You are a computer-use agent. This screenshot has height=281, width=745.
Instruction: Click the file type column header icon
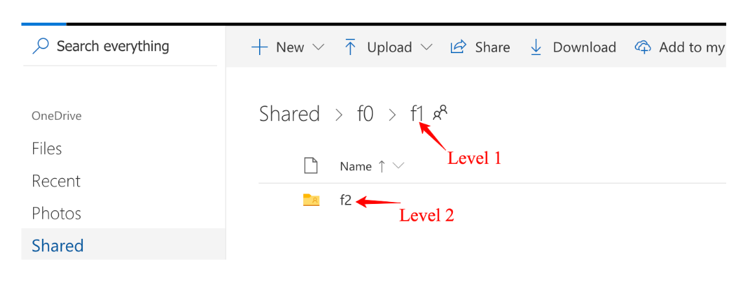(311, 166)
